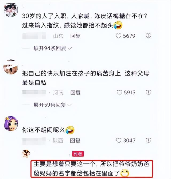Open purple-haired cartoon avatar profile
Viewport: 171px width, 179px height.
pos(11,124)
